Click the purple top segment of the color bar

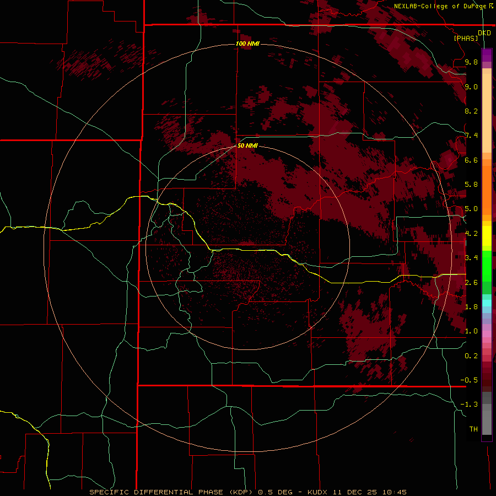coord(487,55)
